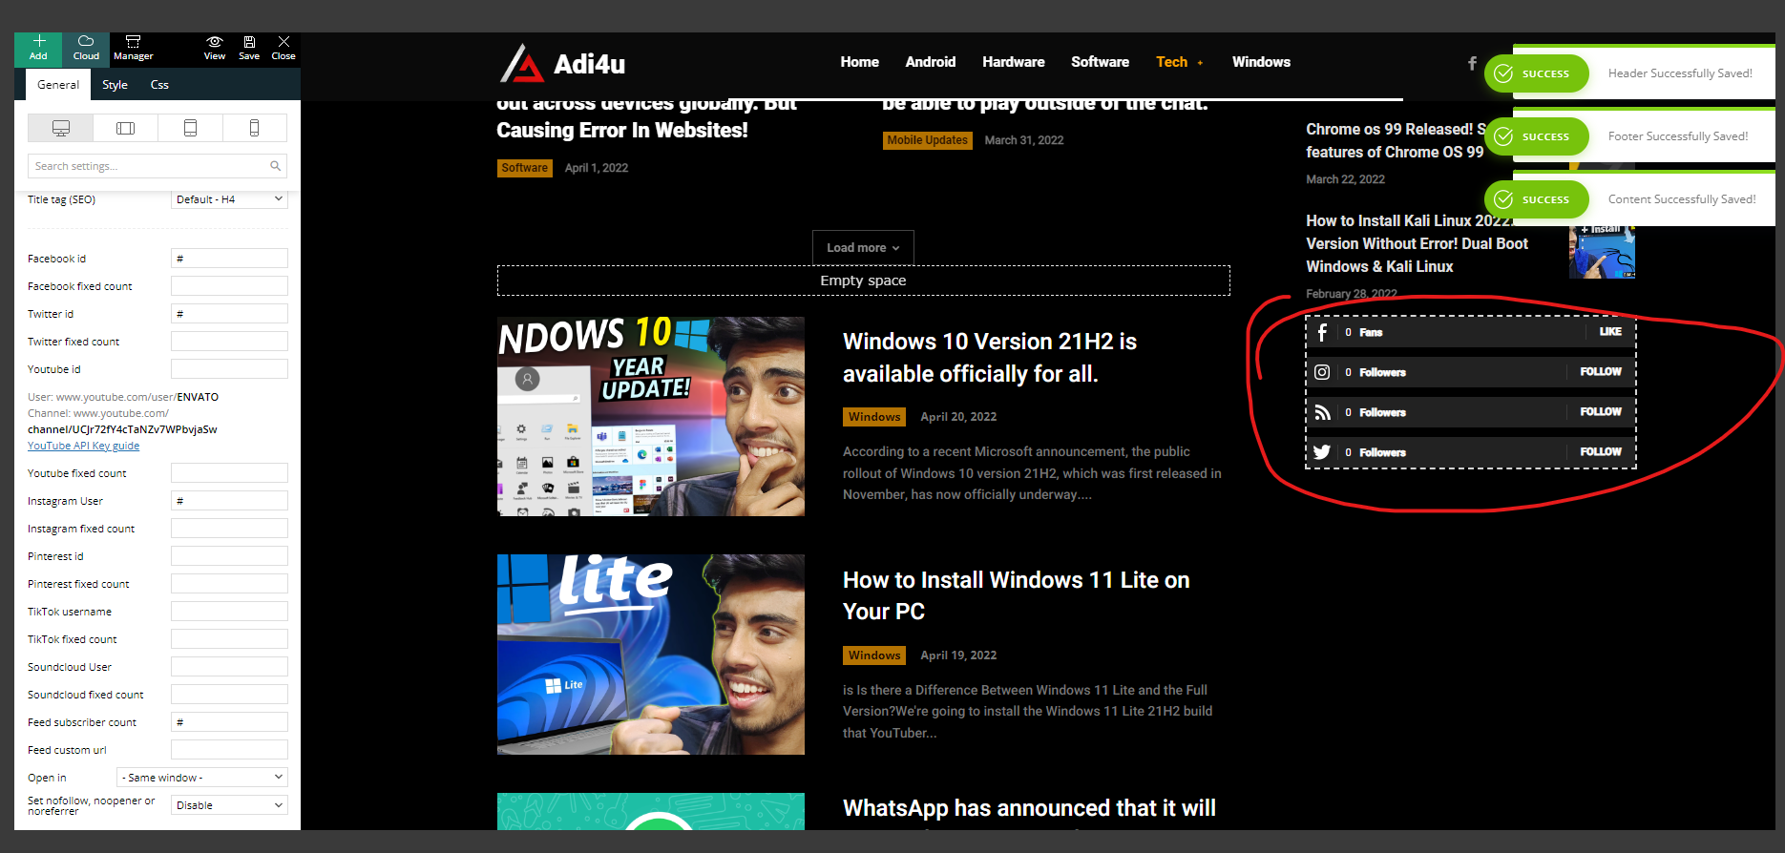This screenshot has width=1785, height=853.
Task: Click FOLLOW on the Twitter row
Action: [1601, 452]
